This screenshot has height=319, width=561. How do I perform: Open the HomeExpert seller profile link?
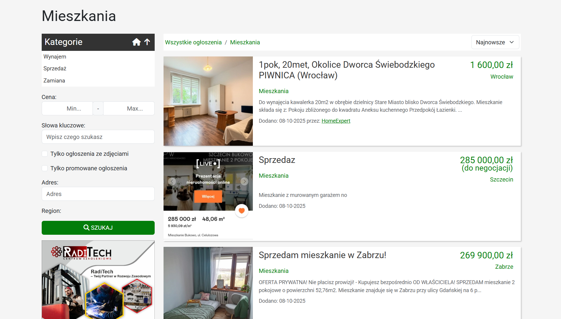[336, 121]
